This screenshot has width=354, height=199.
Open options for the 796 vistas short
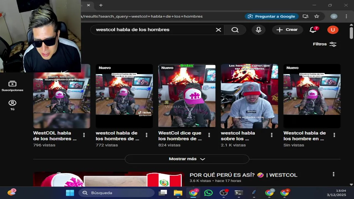(84, 135)
